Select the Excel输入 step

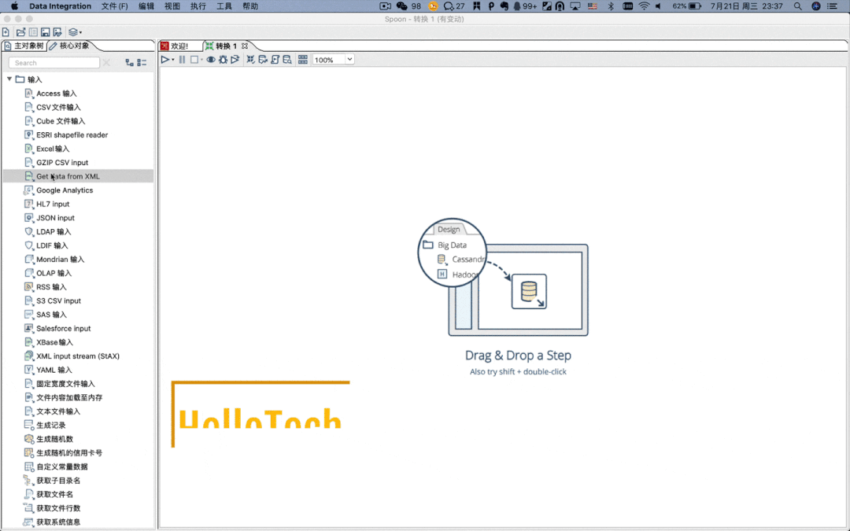53,149
